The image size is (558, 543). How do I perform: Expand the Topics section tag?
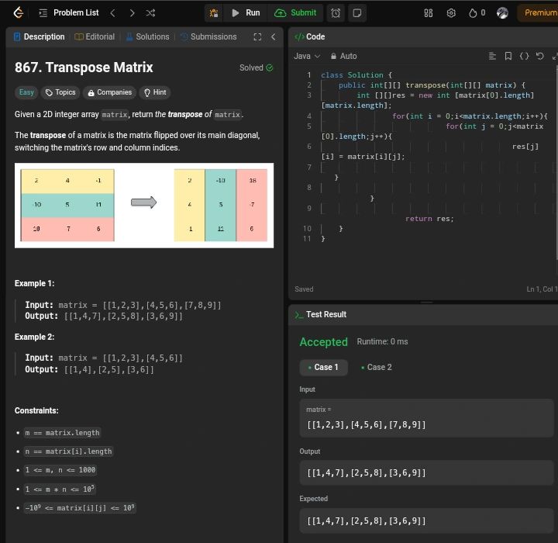coord(60,92)
